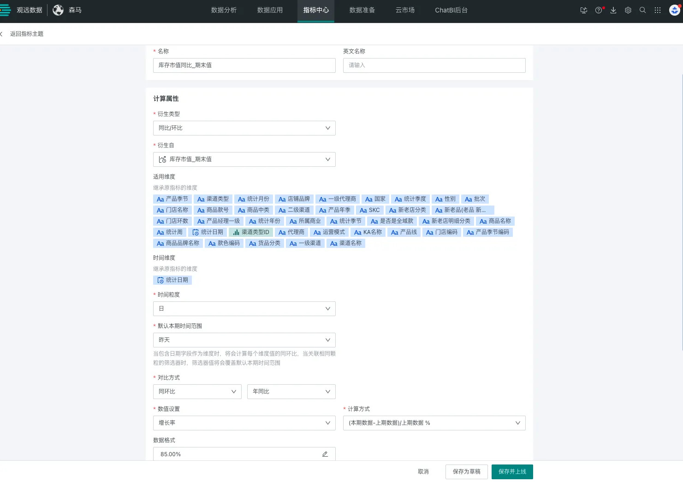Open the 年同比 comparison dropdown

(291, 392)
